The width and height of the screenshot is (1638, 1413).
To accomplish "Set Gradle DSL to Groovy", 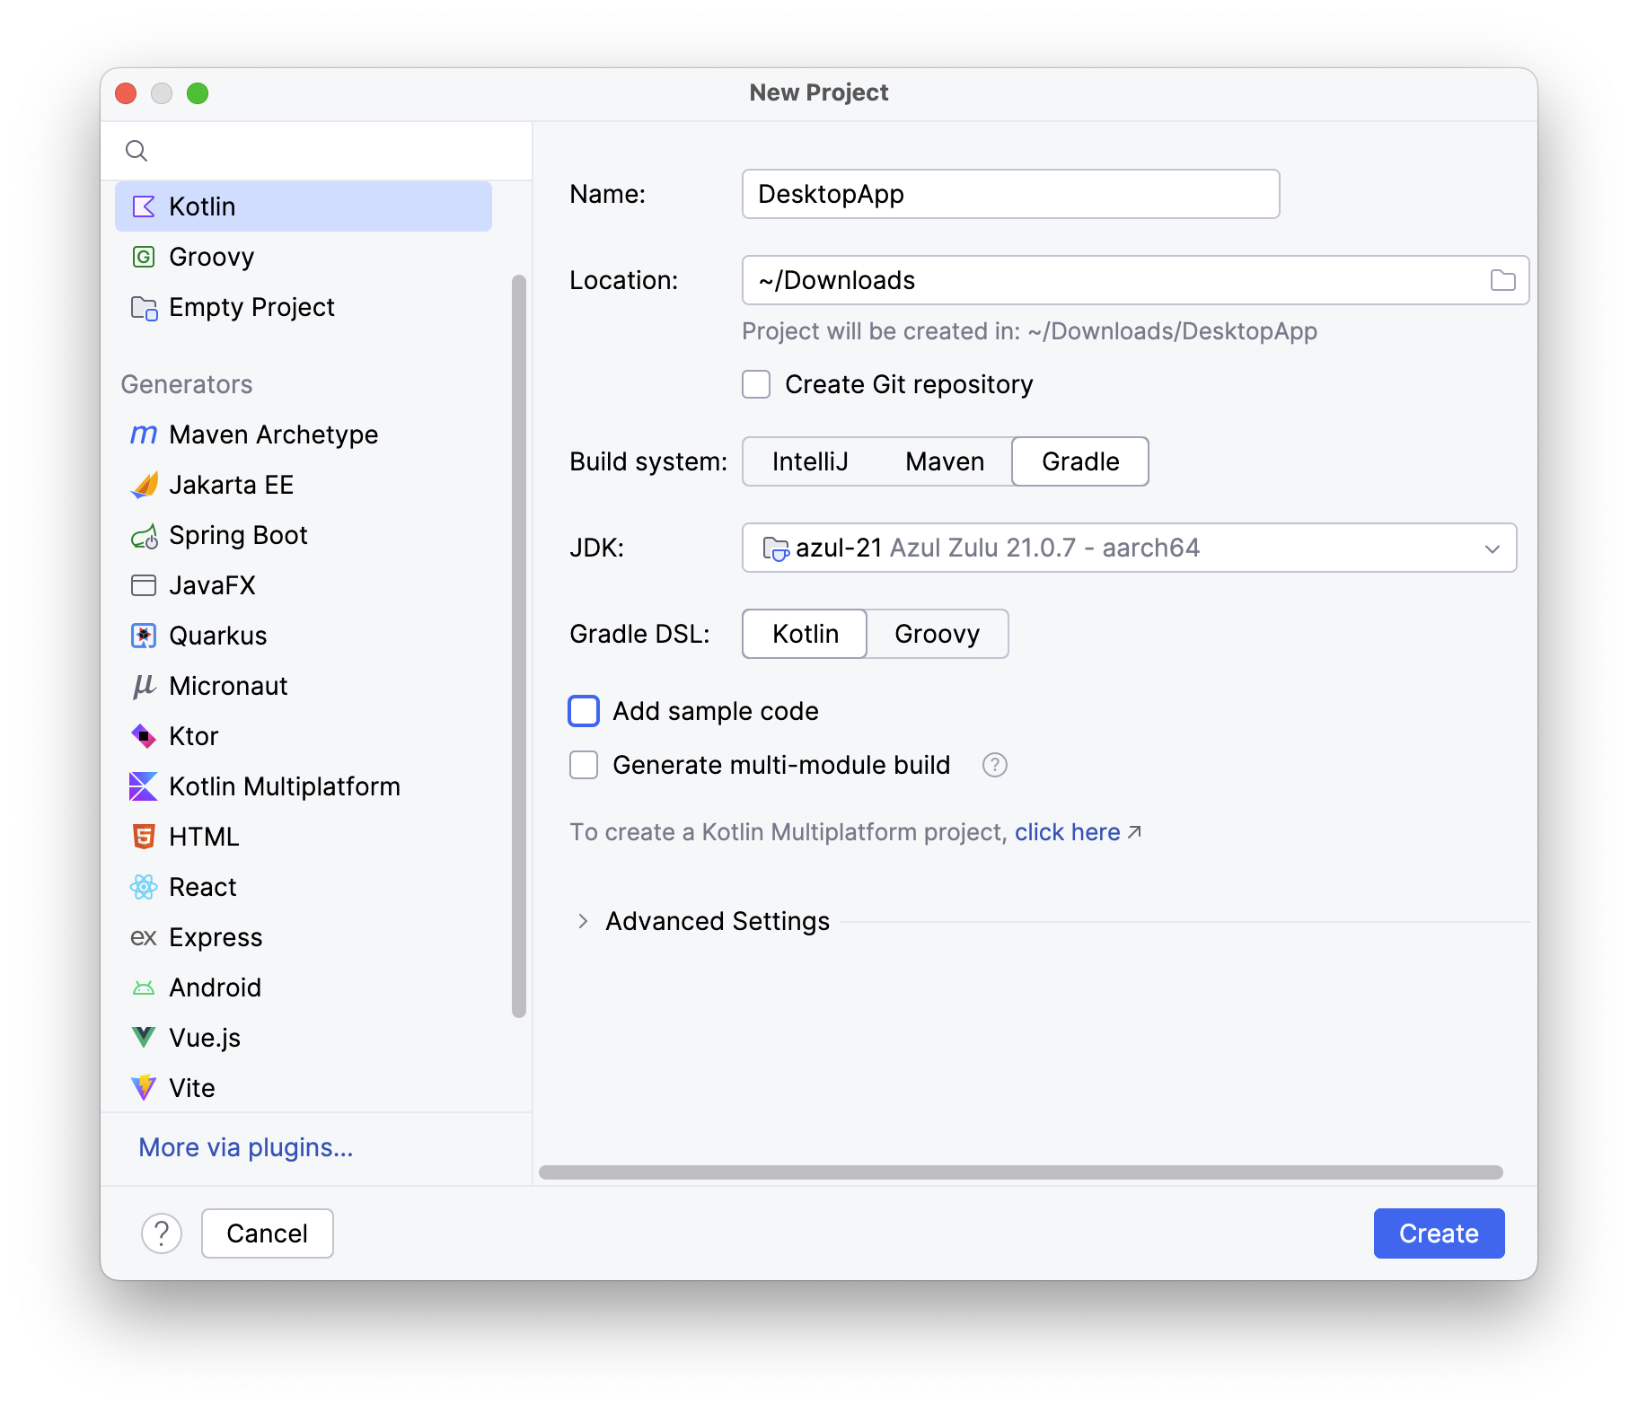I will click(937, 634).
